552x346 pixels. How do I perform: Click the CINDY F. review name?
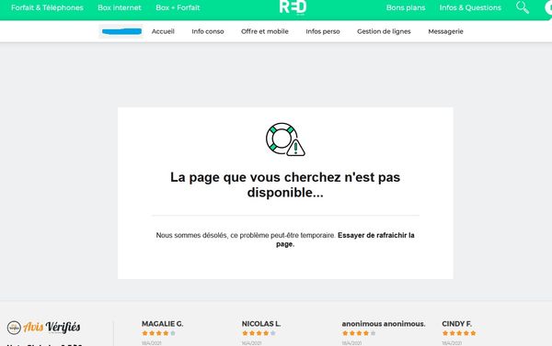pyautogui.click(x=456, y=324)
